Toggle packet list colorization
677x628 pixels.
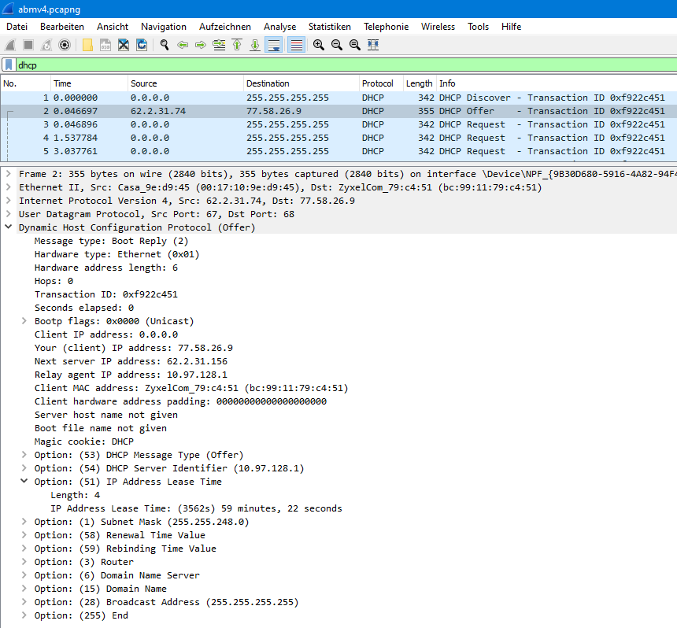[296, 45]
